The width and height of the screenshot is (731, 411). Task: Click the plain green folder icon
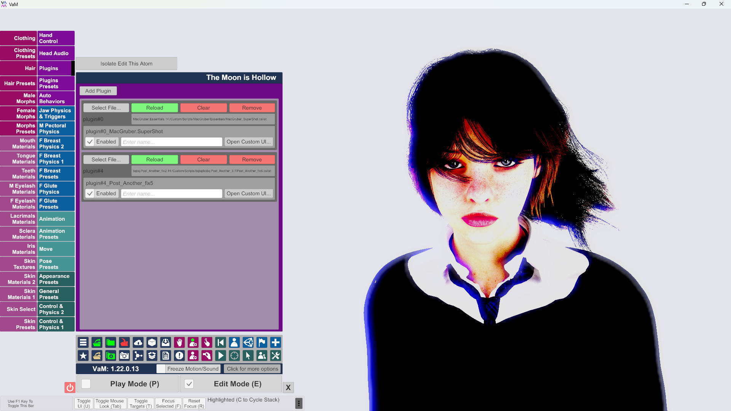(x=110, y=342)
